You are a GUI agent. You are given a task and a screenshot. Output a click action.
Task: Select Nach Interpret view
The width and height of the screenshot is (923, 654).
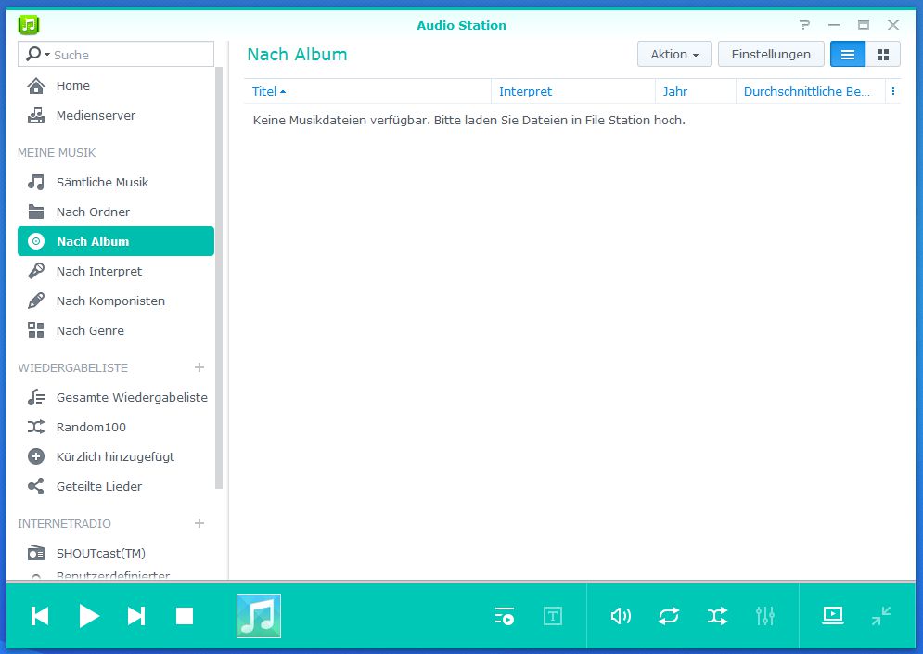click(x=116, y=272)
